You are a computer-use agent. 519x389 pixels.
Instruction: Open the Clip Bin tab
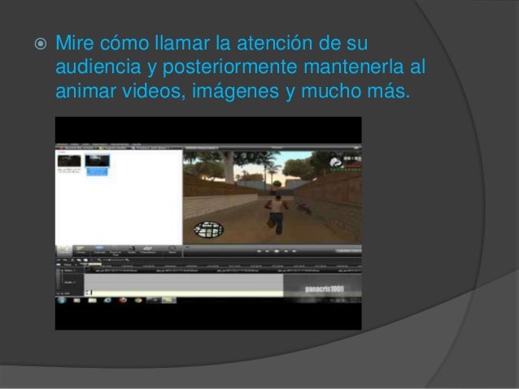tap(64, 250)
